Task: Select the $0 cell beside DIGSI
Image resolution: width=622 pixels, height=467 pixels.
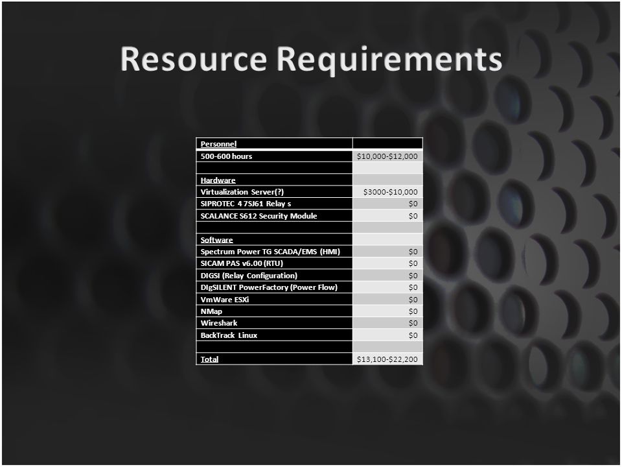Action: tap(387, 275)
